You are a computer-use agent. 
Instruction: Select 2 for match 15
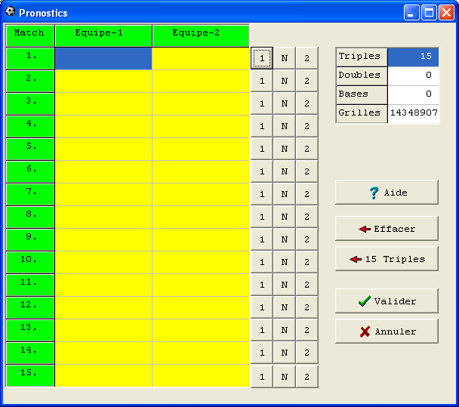click(x=307, y=377)
